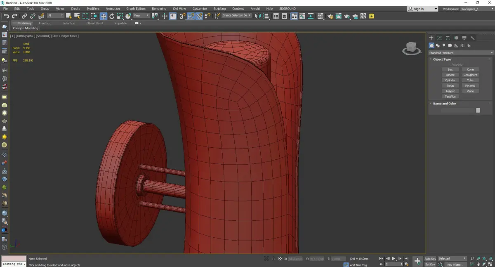Viewport: 495px width, 267px height.
Task: Toggle Angle Snap in toolbar
Action: pyautogui.click(x=191, y=16)
